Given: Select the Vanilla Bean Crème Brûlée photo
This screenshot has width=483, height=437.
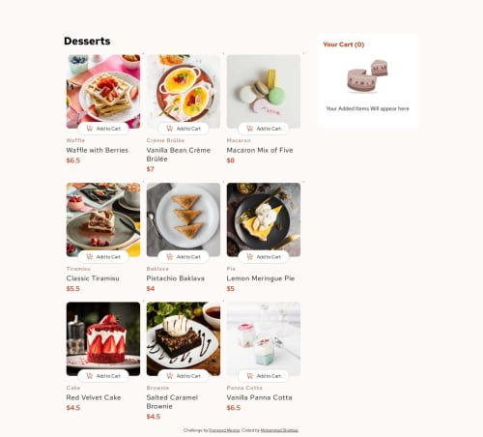Looking at the screenshot, I should pos(184,92).
